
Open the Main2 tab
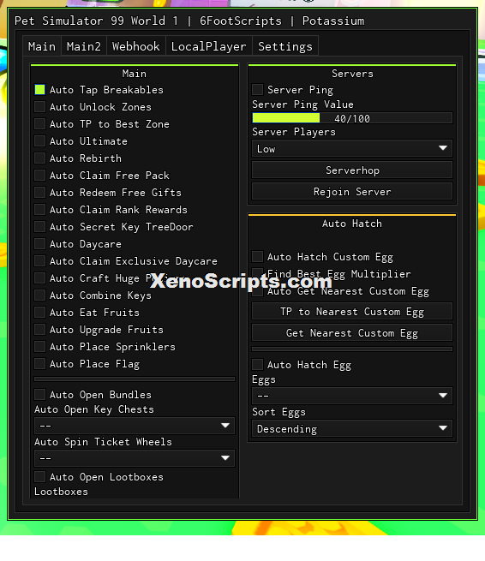[84, 46]
